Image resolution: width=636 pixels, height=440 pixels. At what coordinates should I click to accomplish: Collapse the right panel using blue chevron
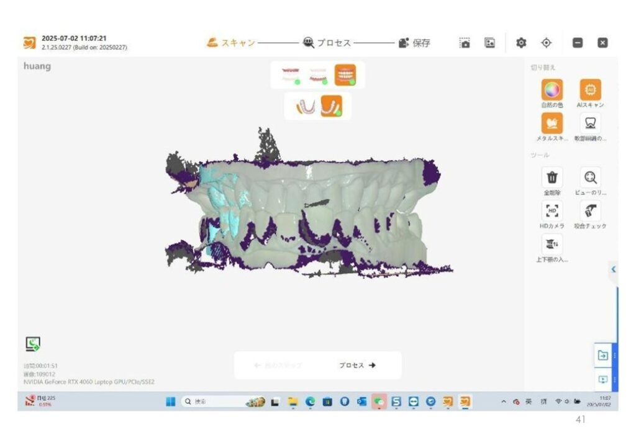point(613,269)
